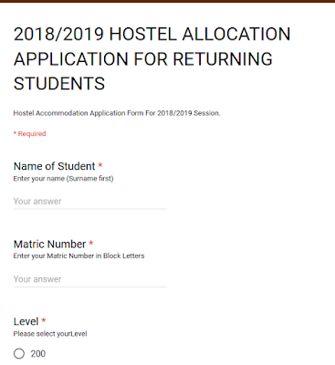Click the '* Required' notice text
Viewport: 335px width, 365px height.
[29, 134]
